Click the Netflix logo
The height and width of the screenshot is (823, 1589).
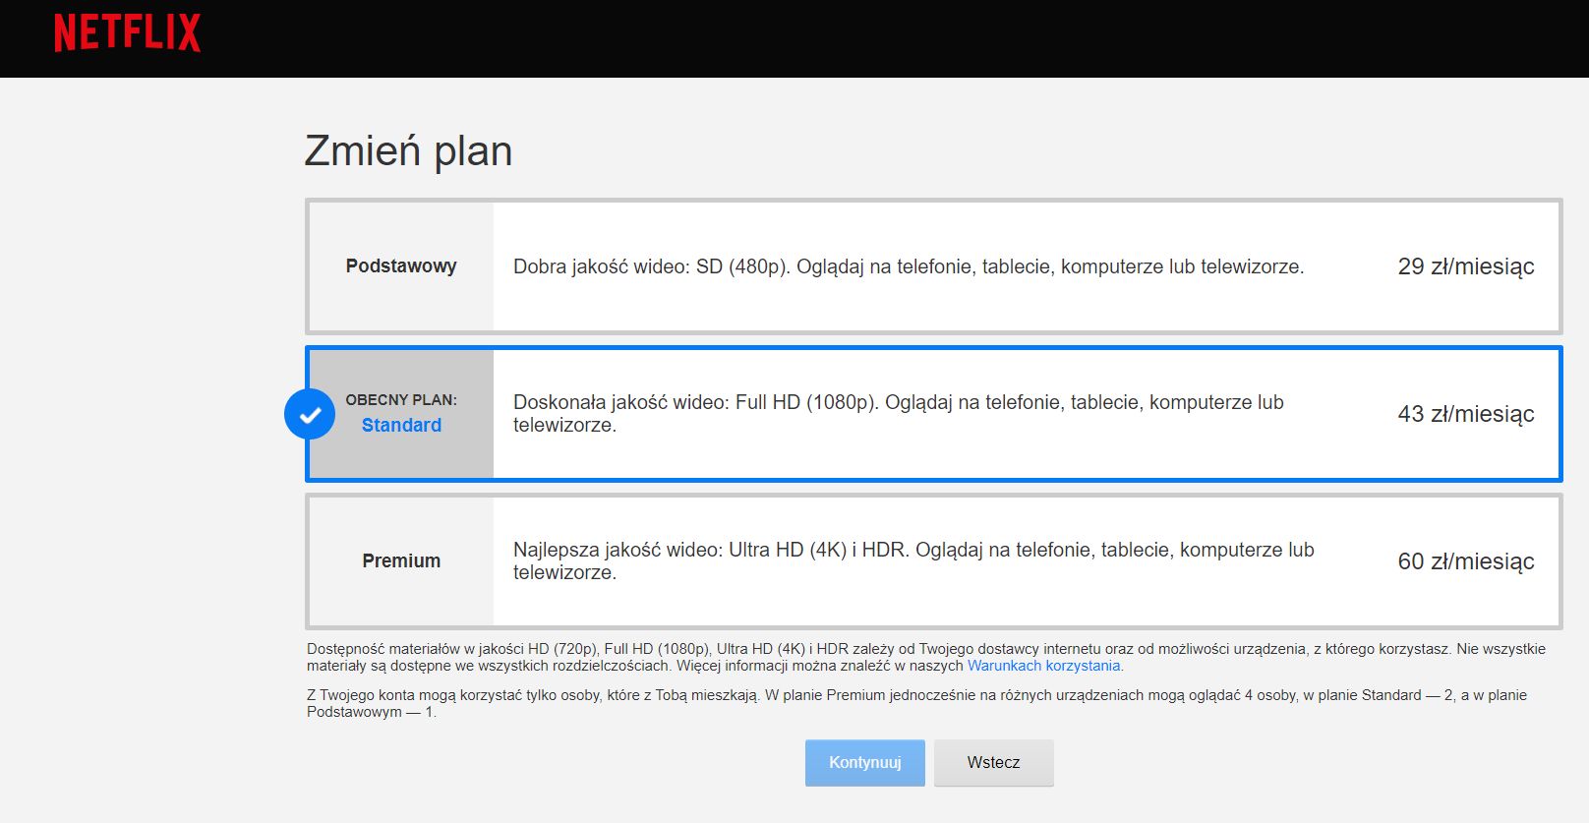[127, 33]
